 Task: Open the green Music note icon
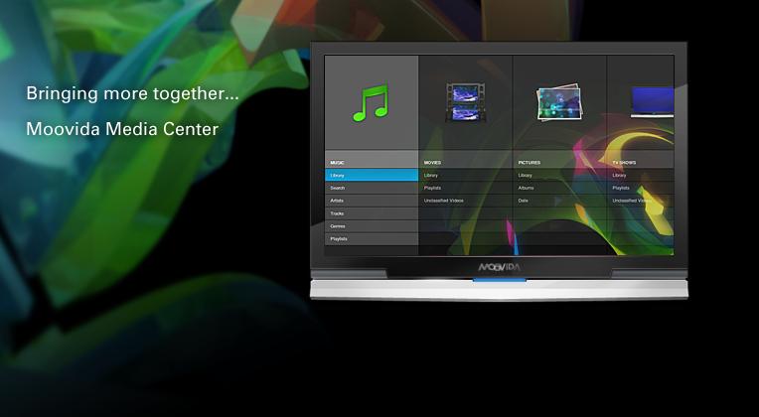[x=371, y=103]
